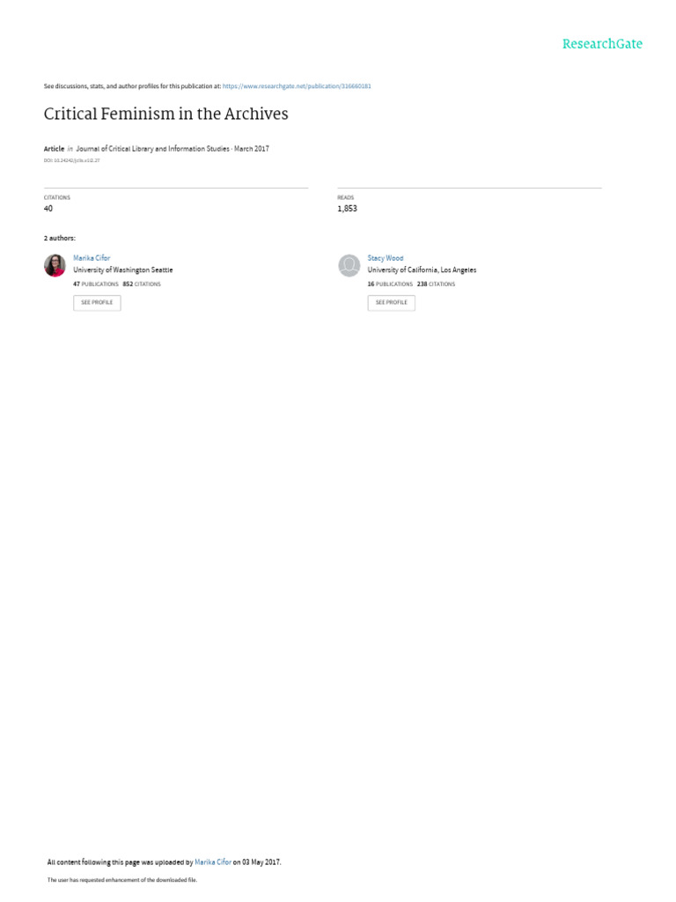Click the ResearchGate logo
This screenshot has height=902, width=676.
coord(602,44)
